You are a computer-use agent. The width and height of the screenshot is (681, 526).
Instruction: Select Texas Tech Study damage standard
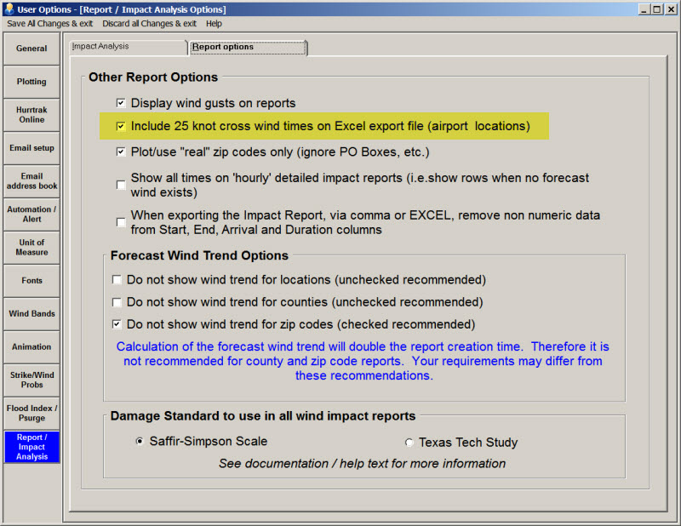tap(409, 443)
